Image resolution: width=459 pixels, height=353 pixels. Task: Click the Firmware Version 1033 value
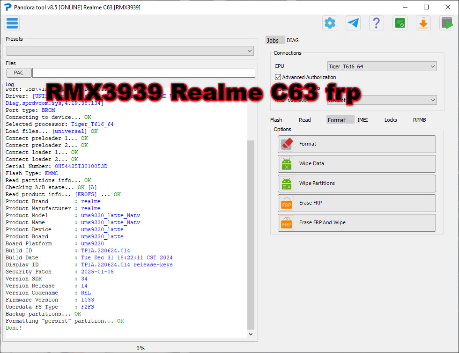pyautogui.click(x=88, y=300)
